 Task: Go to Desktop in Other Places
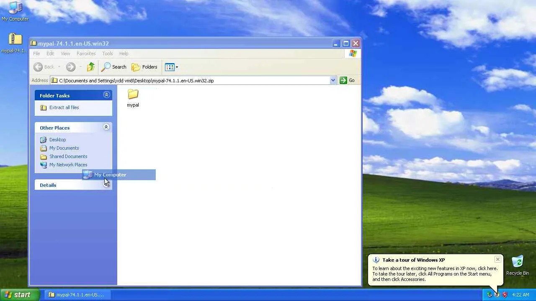coord(57,140)
